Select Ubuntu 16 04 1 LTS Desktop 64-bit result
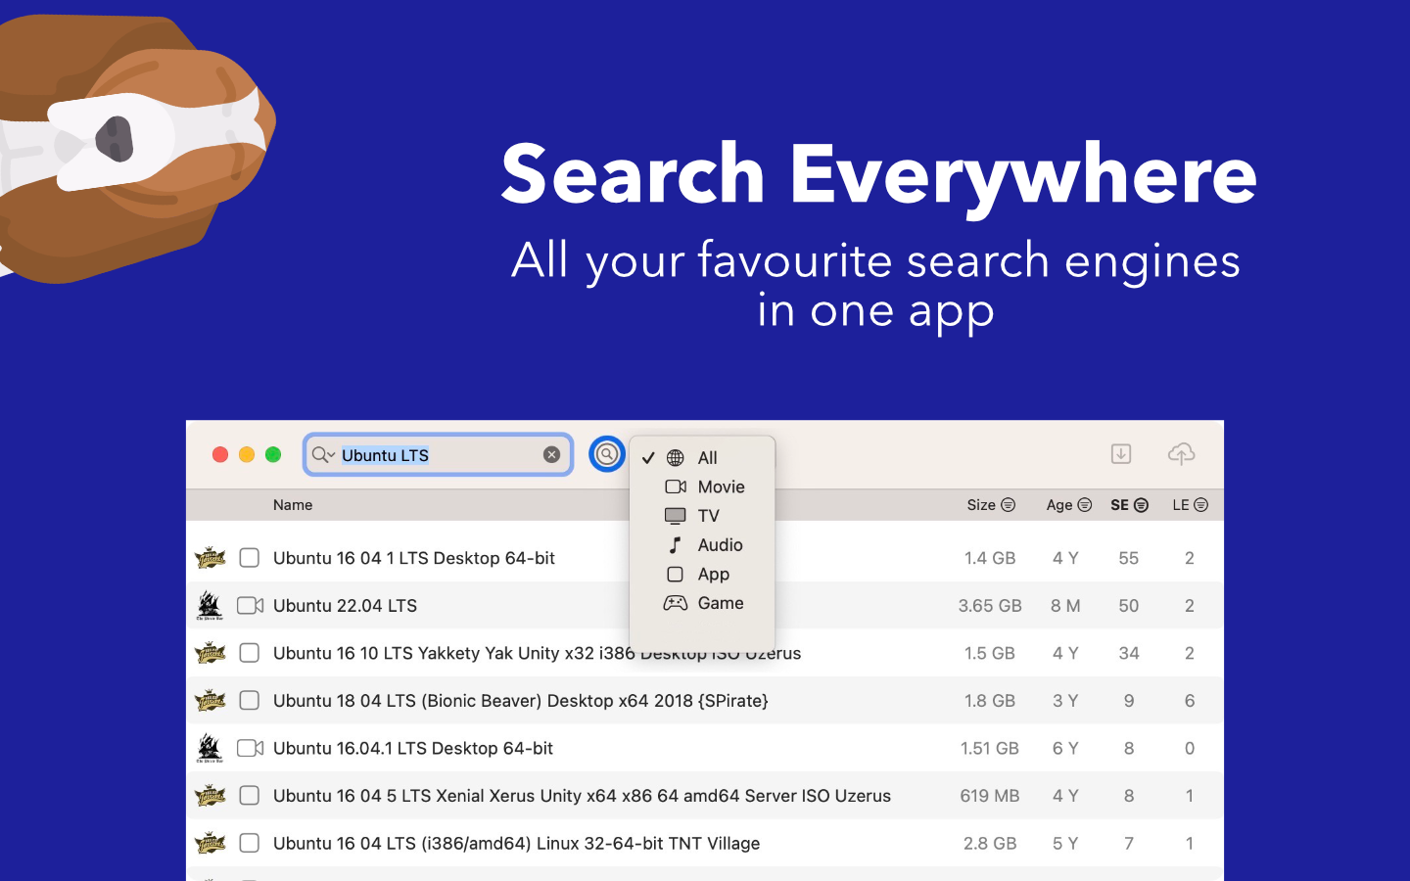This screenshot has width=1410, height=881. [x=705, y=558]
